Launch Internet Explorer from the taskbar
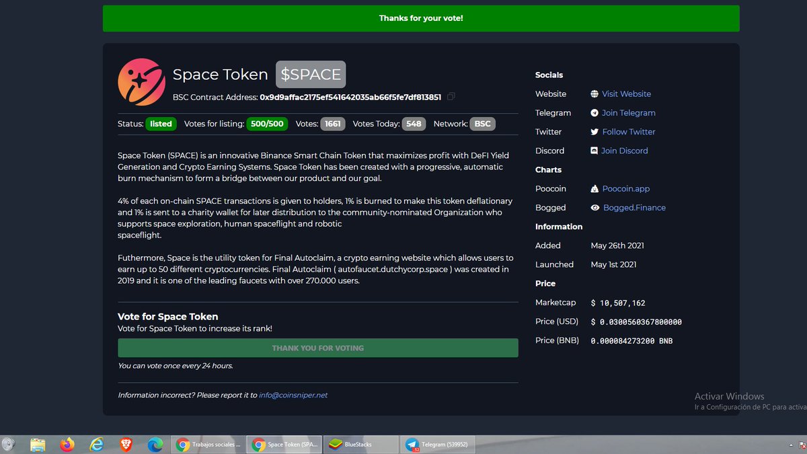This screenshot has height=454, width=807. (97, 445)
